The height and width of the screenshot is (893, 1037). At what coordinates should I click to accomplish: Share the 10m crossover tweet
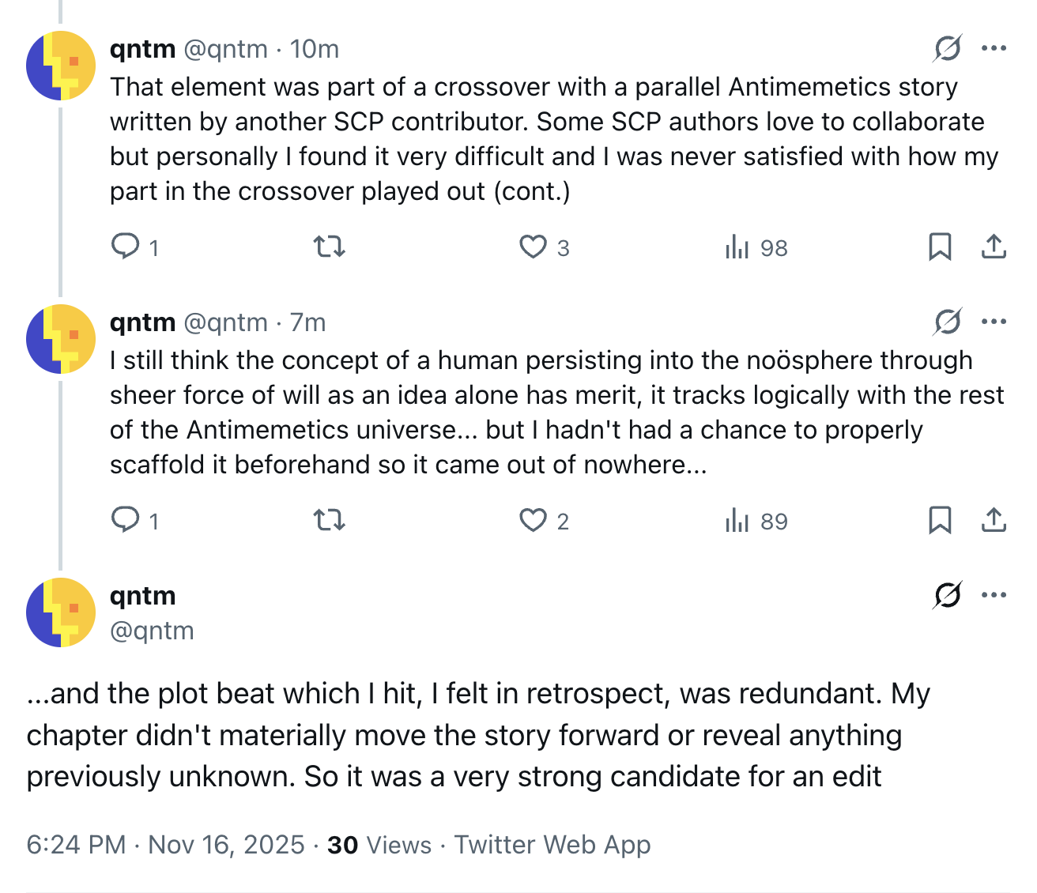(x=994, y=247)
